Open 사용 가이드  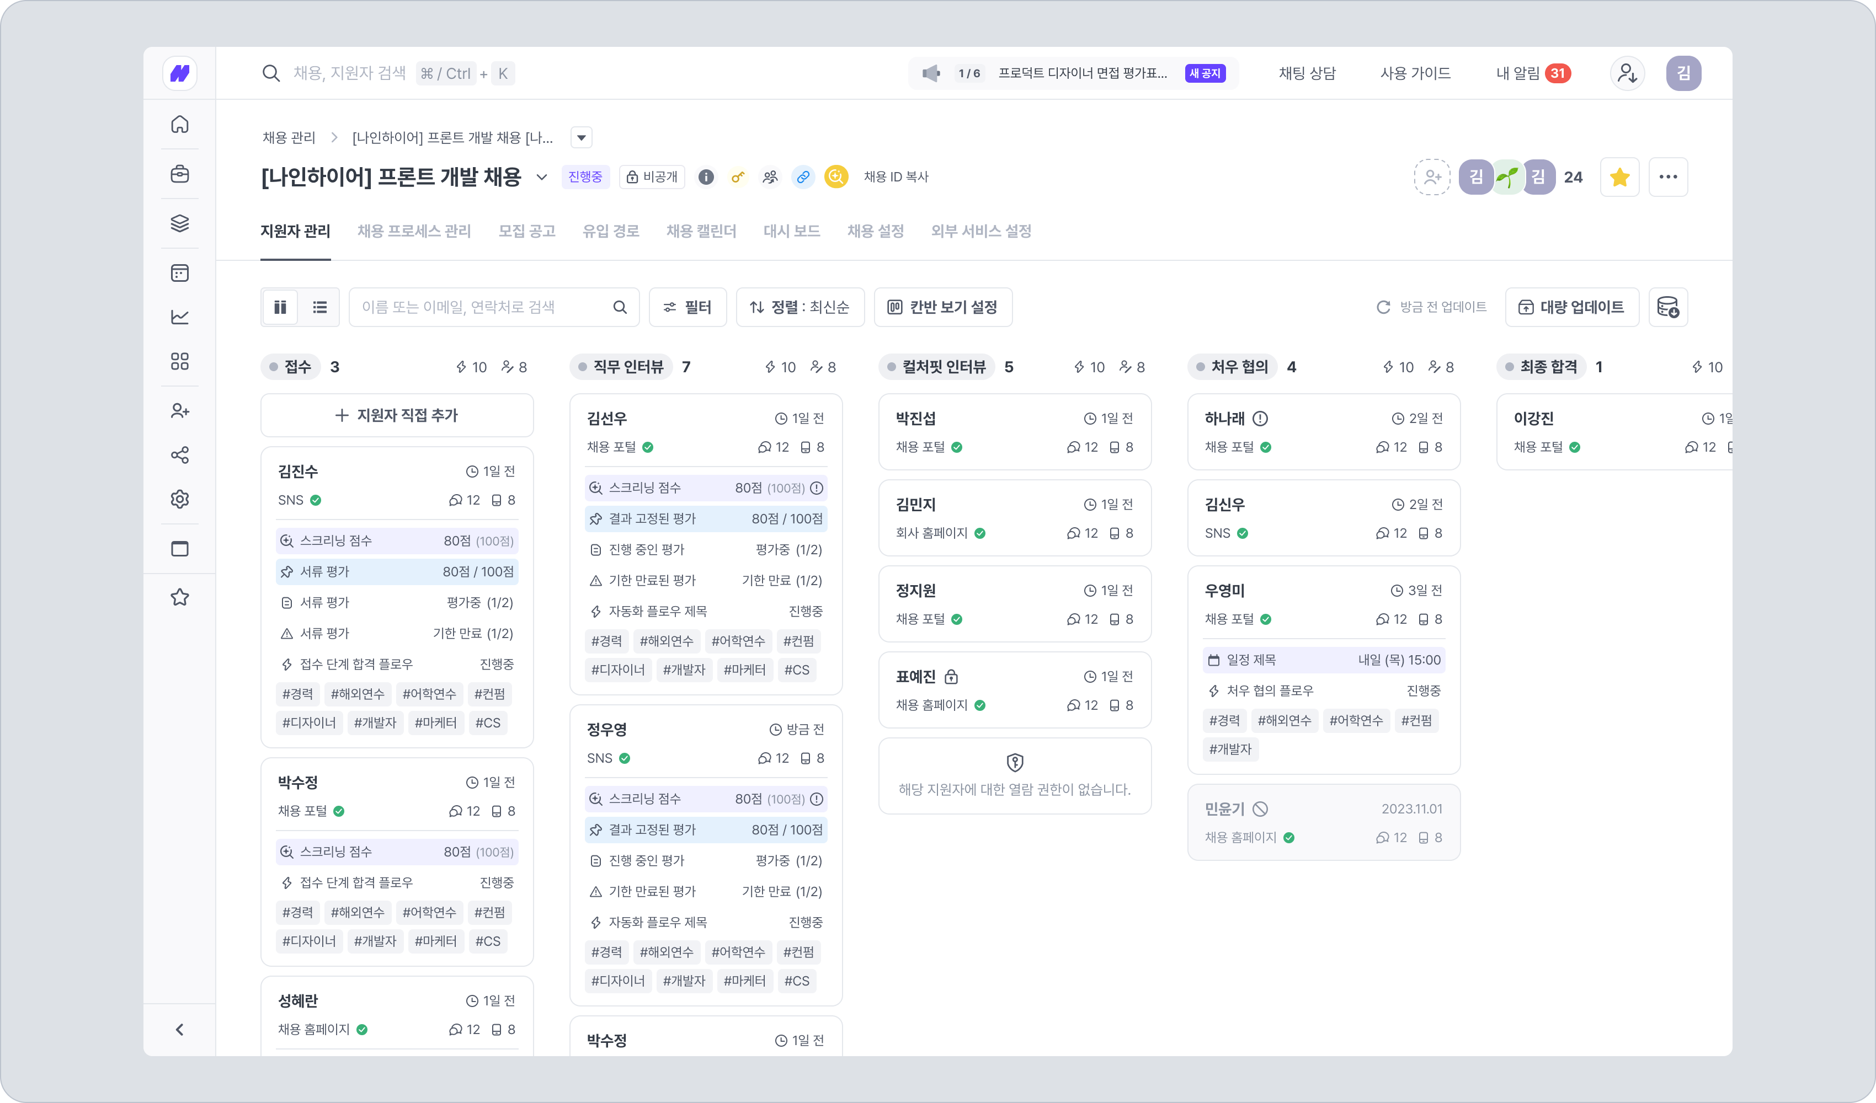pos(1415,73)
